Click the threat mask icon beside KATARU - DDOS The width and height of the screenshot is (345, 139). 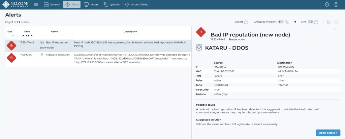tap(199, 48)
